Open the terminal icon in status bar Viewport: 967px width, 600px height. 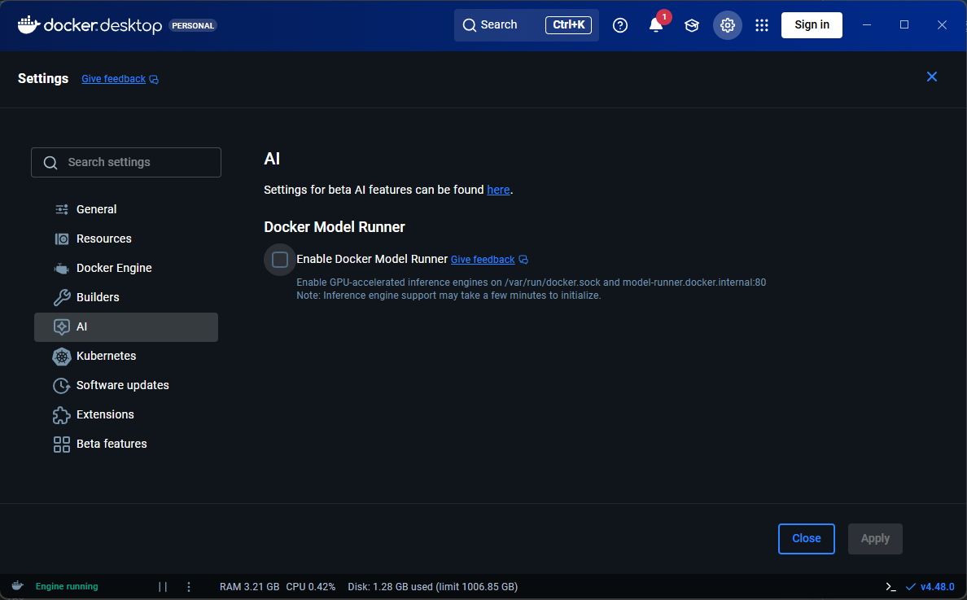tap(891, 587)
